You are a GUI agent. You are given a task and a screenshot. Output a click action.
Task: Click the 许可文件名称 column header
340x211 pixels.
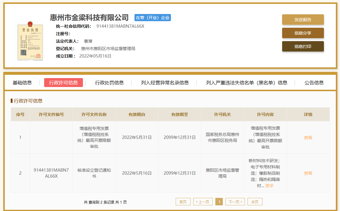[94, 114]
